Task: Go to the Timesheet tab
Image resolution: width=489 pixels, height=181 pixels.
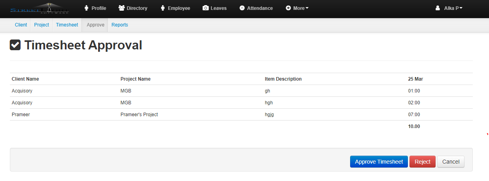Action: pyautogui.click(x=67, y=25)
